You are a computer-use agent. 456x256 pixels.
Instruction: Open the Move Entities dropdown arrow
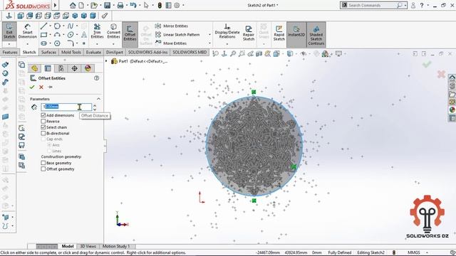209,43
